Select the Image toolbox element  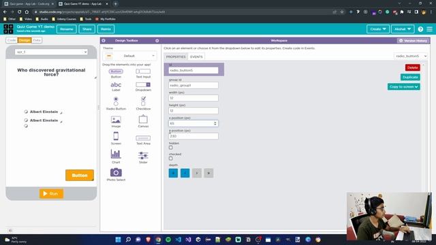[x=116, y=122]
